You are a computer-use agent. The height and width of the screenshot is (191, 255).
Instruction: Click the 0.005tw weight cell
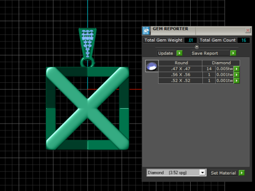(x=225, y=69)
